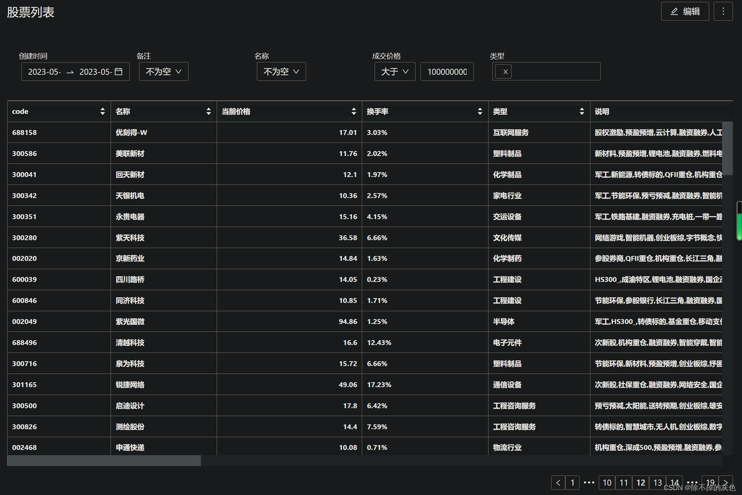Image resolution: width=742 pixels, height=495 pixels.
Task: Toggle sort on 当前价格 column
Action: (354, 111)
